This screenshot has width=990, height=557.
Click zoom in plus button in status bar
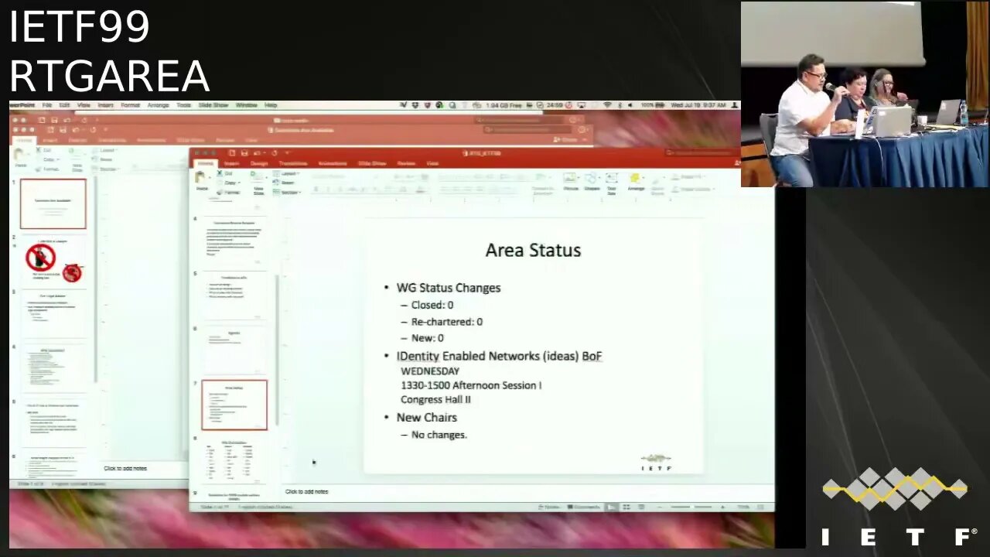tap(722, 507)
